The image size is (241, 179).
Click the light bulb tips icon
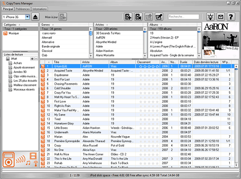210,17
